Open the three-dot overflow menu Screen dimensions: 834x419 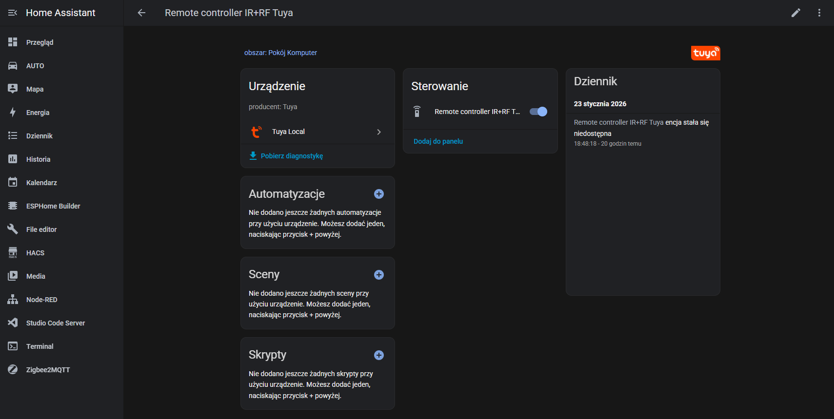click(x=819, y=13)
